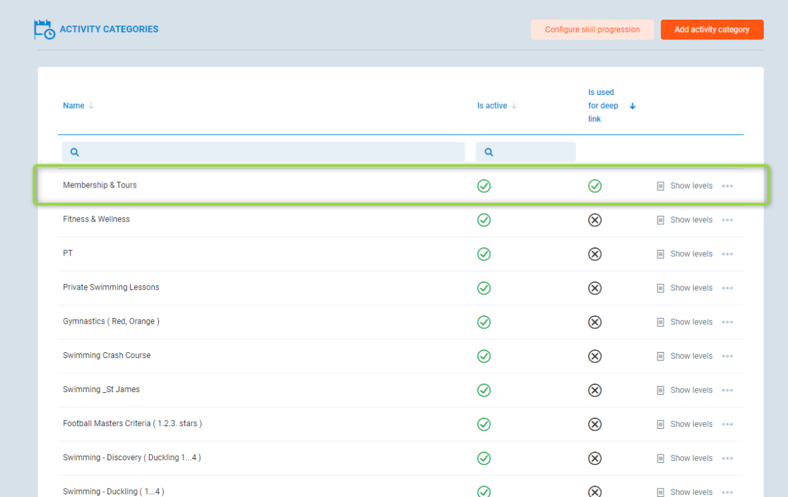Open three-dot menu for Swimming _St James
This screenshot has width=788, height=497.
pyautogui.click(x=727, y=391)
